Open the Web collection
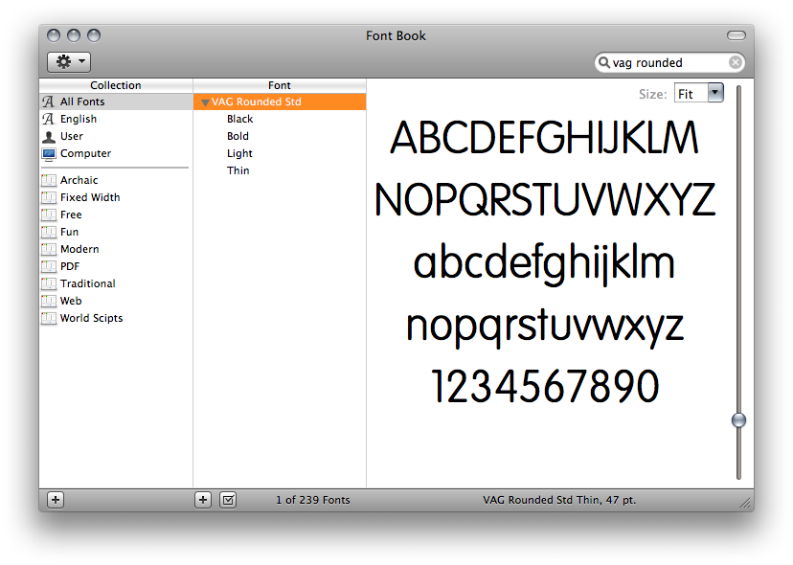 click(x=71, y=301)
